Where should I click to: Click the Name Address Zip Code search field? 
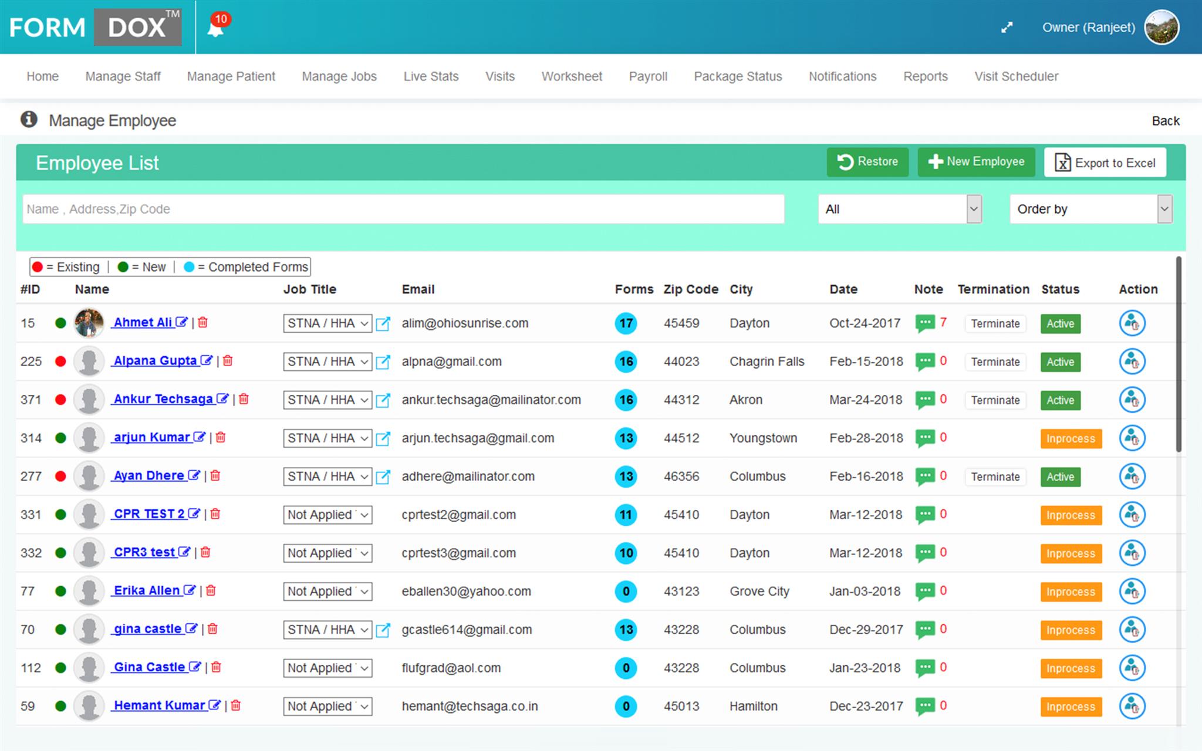tap(401, 208)
